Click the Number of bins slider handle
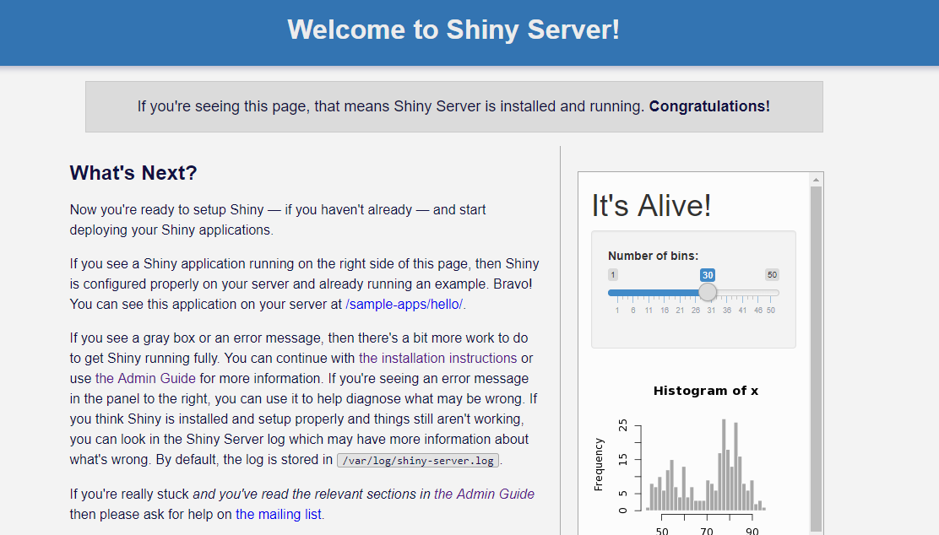 (708, 292)
